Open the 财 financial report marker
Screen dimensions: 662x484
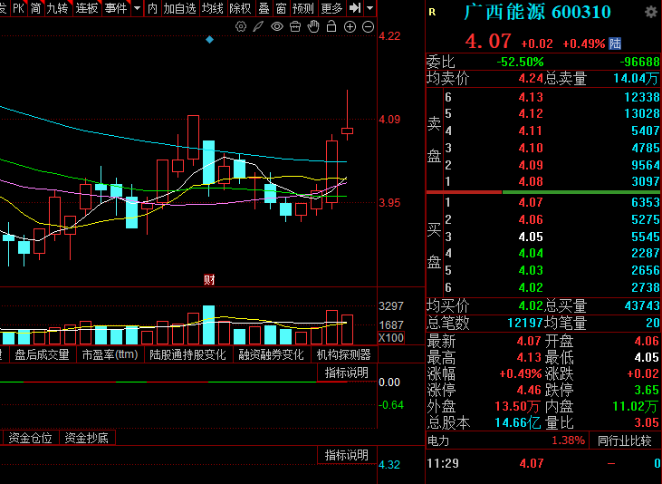pos(209,279)
